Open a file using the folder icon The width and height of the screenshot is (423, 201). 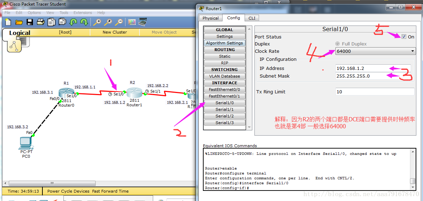[19, 22]
